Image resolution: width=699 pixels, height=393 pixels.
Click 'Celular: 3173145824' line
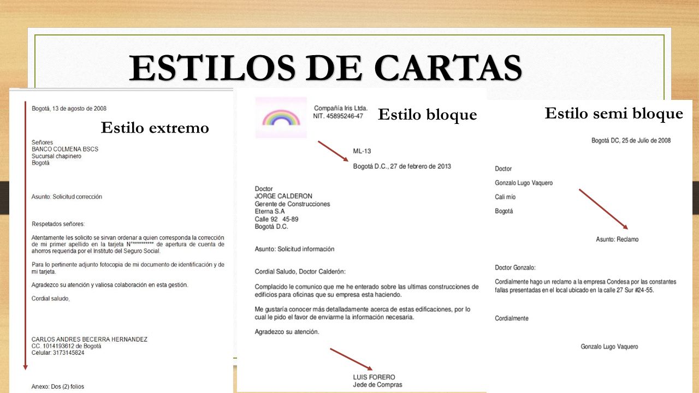(58, 353)
